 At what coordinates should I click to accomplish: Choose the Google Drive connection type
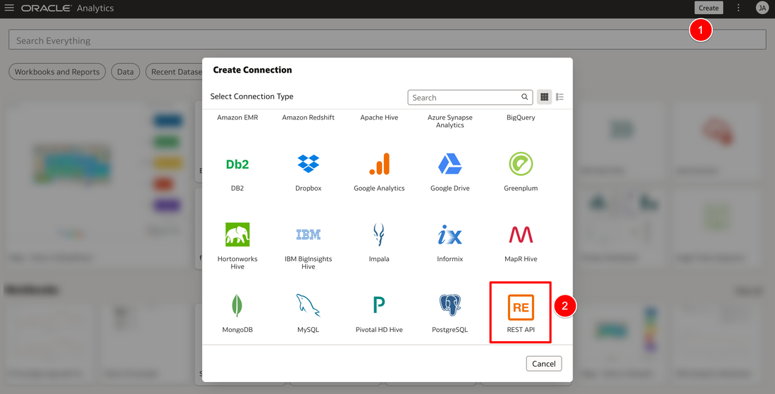[x=449, y=171]
